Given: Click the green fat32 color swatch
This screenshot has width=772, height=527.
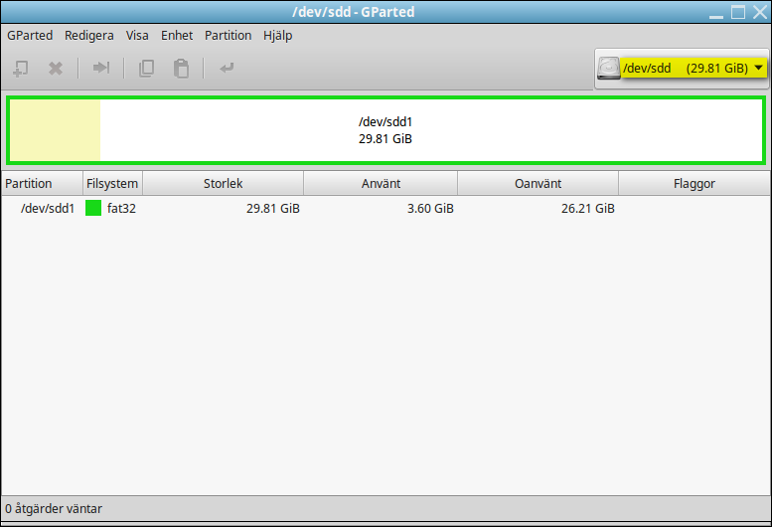Looking at the screenshot, I should [93, 208].
